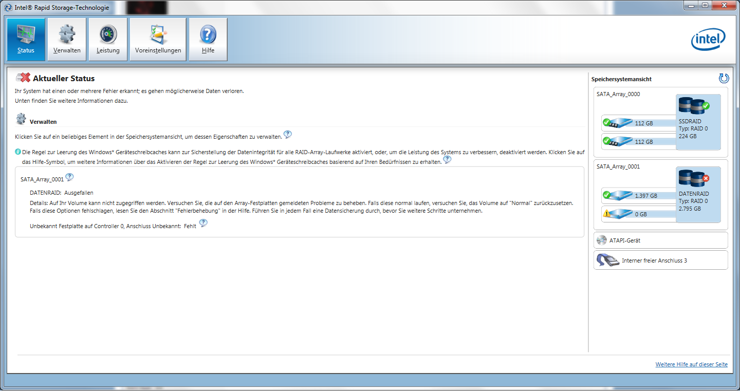This screenshot has height=391, width=740.
Task: Select the upper 112 GB SSD disk
Action: [x=638, y=123]
